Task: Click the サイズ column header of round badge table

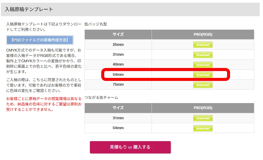Action: coord(118,34)
